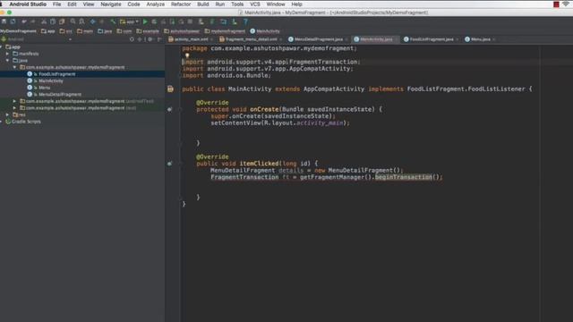Image resolution: width=573 pixels, height=322 pixels.
Task: Click the Undo arrow in the toolbar
Action: pos(24,21)
